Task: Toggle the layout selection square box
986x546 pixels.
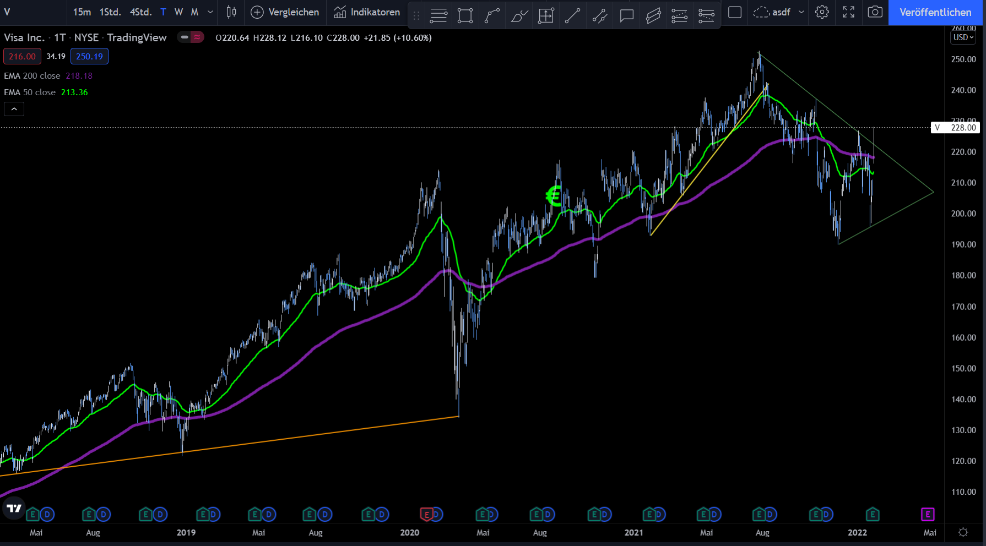Action: click(x=735, y=12)
